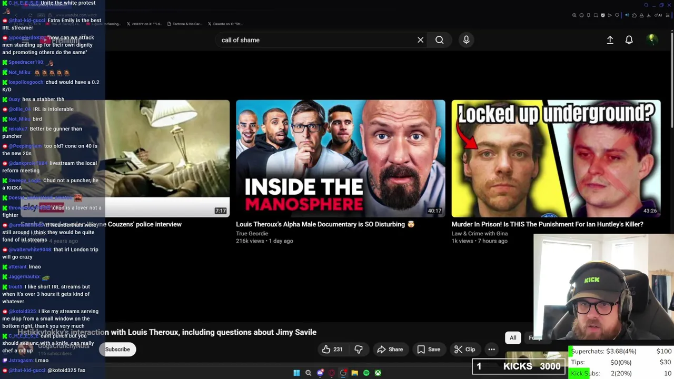
Task: Click the magnifier search button beside search box
Action: [x=439, y=40]
